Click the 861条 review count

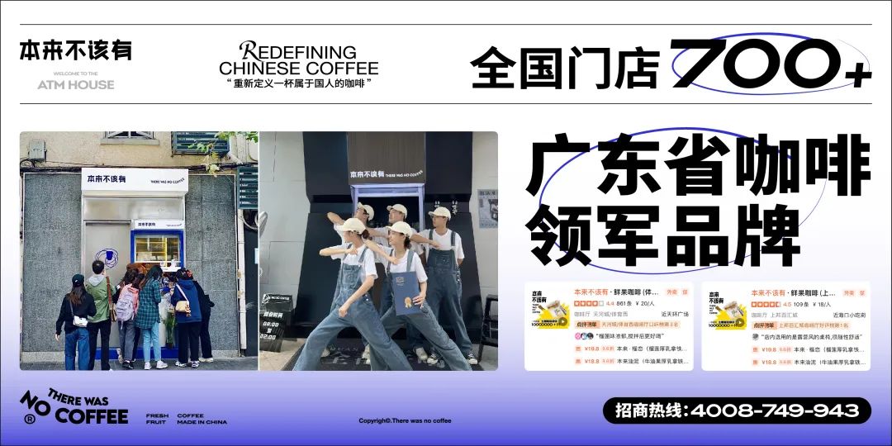[x=624, y=304]
